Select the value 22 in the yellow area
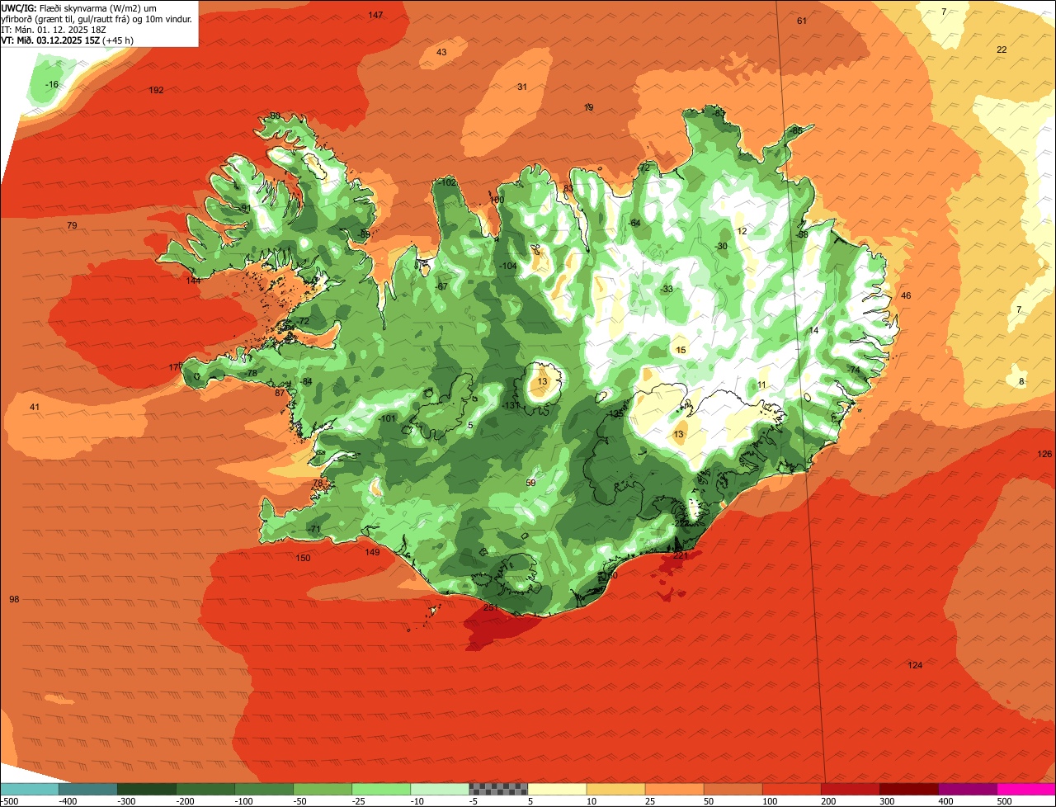1056x807 pixels. tap(1002, 50)
